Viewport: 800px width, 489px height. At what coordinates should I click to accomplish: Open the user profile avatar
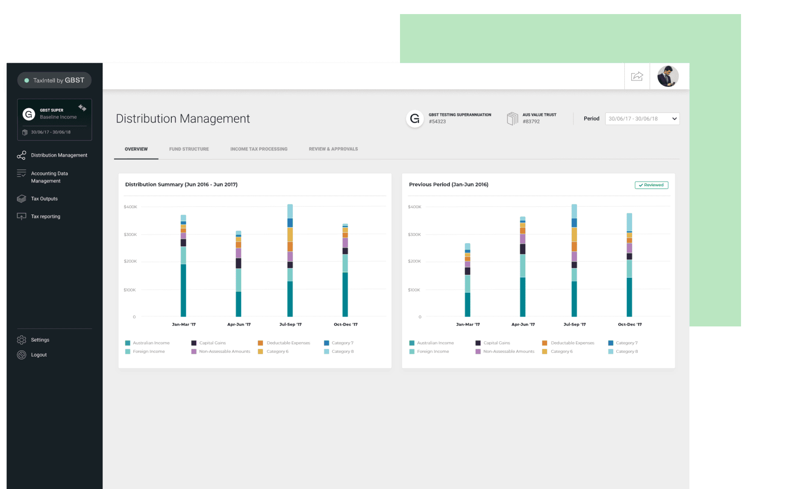point(668,76)
